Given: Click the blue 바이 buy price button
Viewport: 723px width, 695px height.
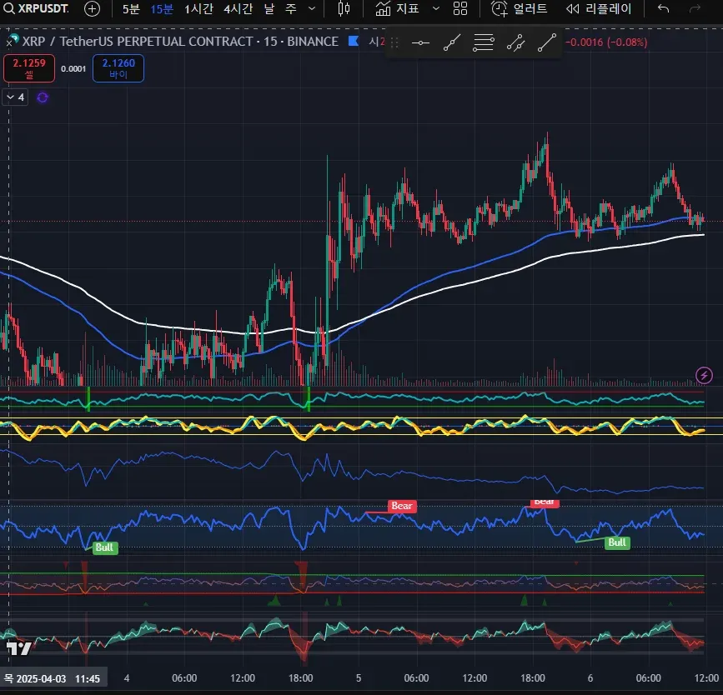Looking at the screenshot, I should click(x=118, y=68).
